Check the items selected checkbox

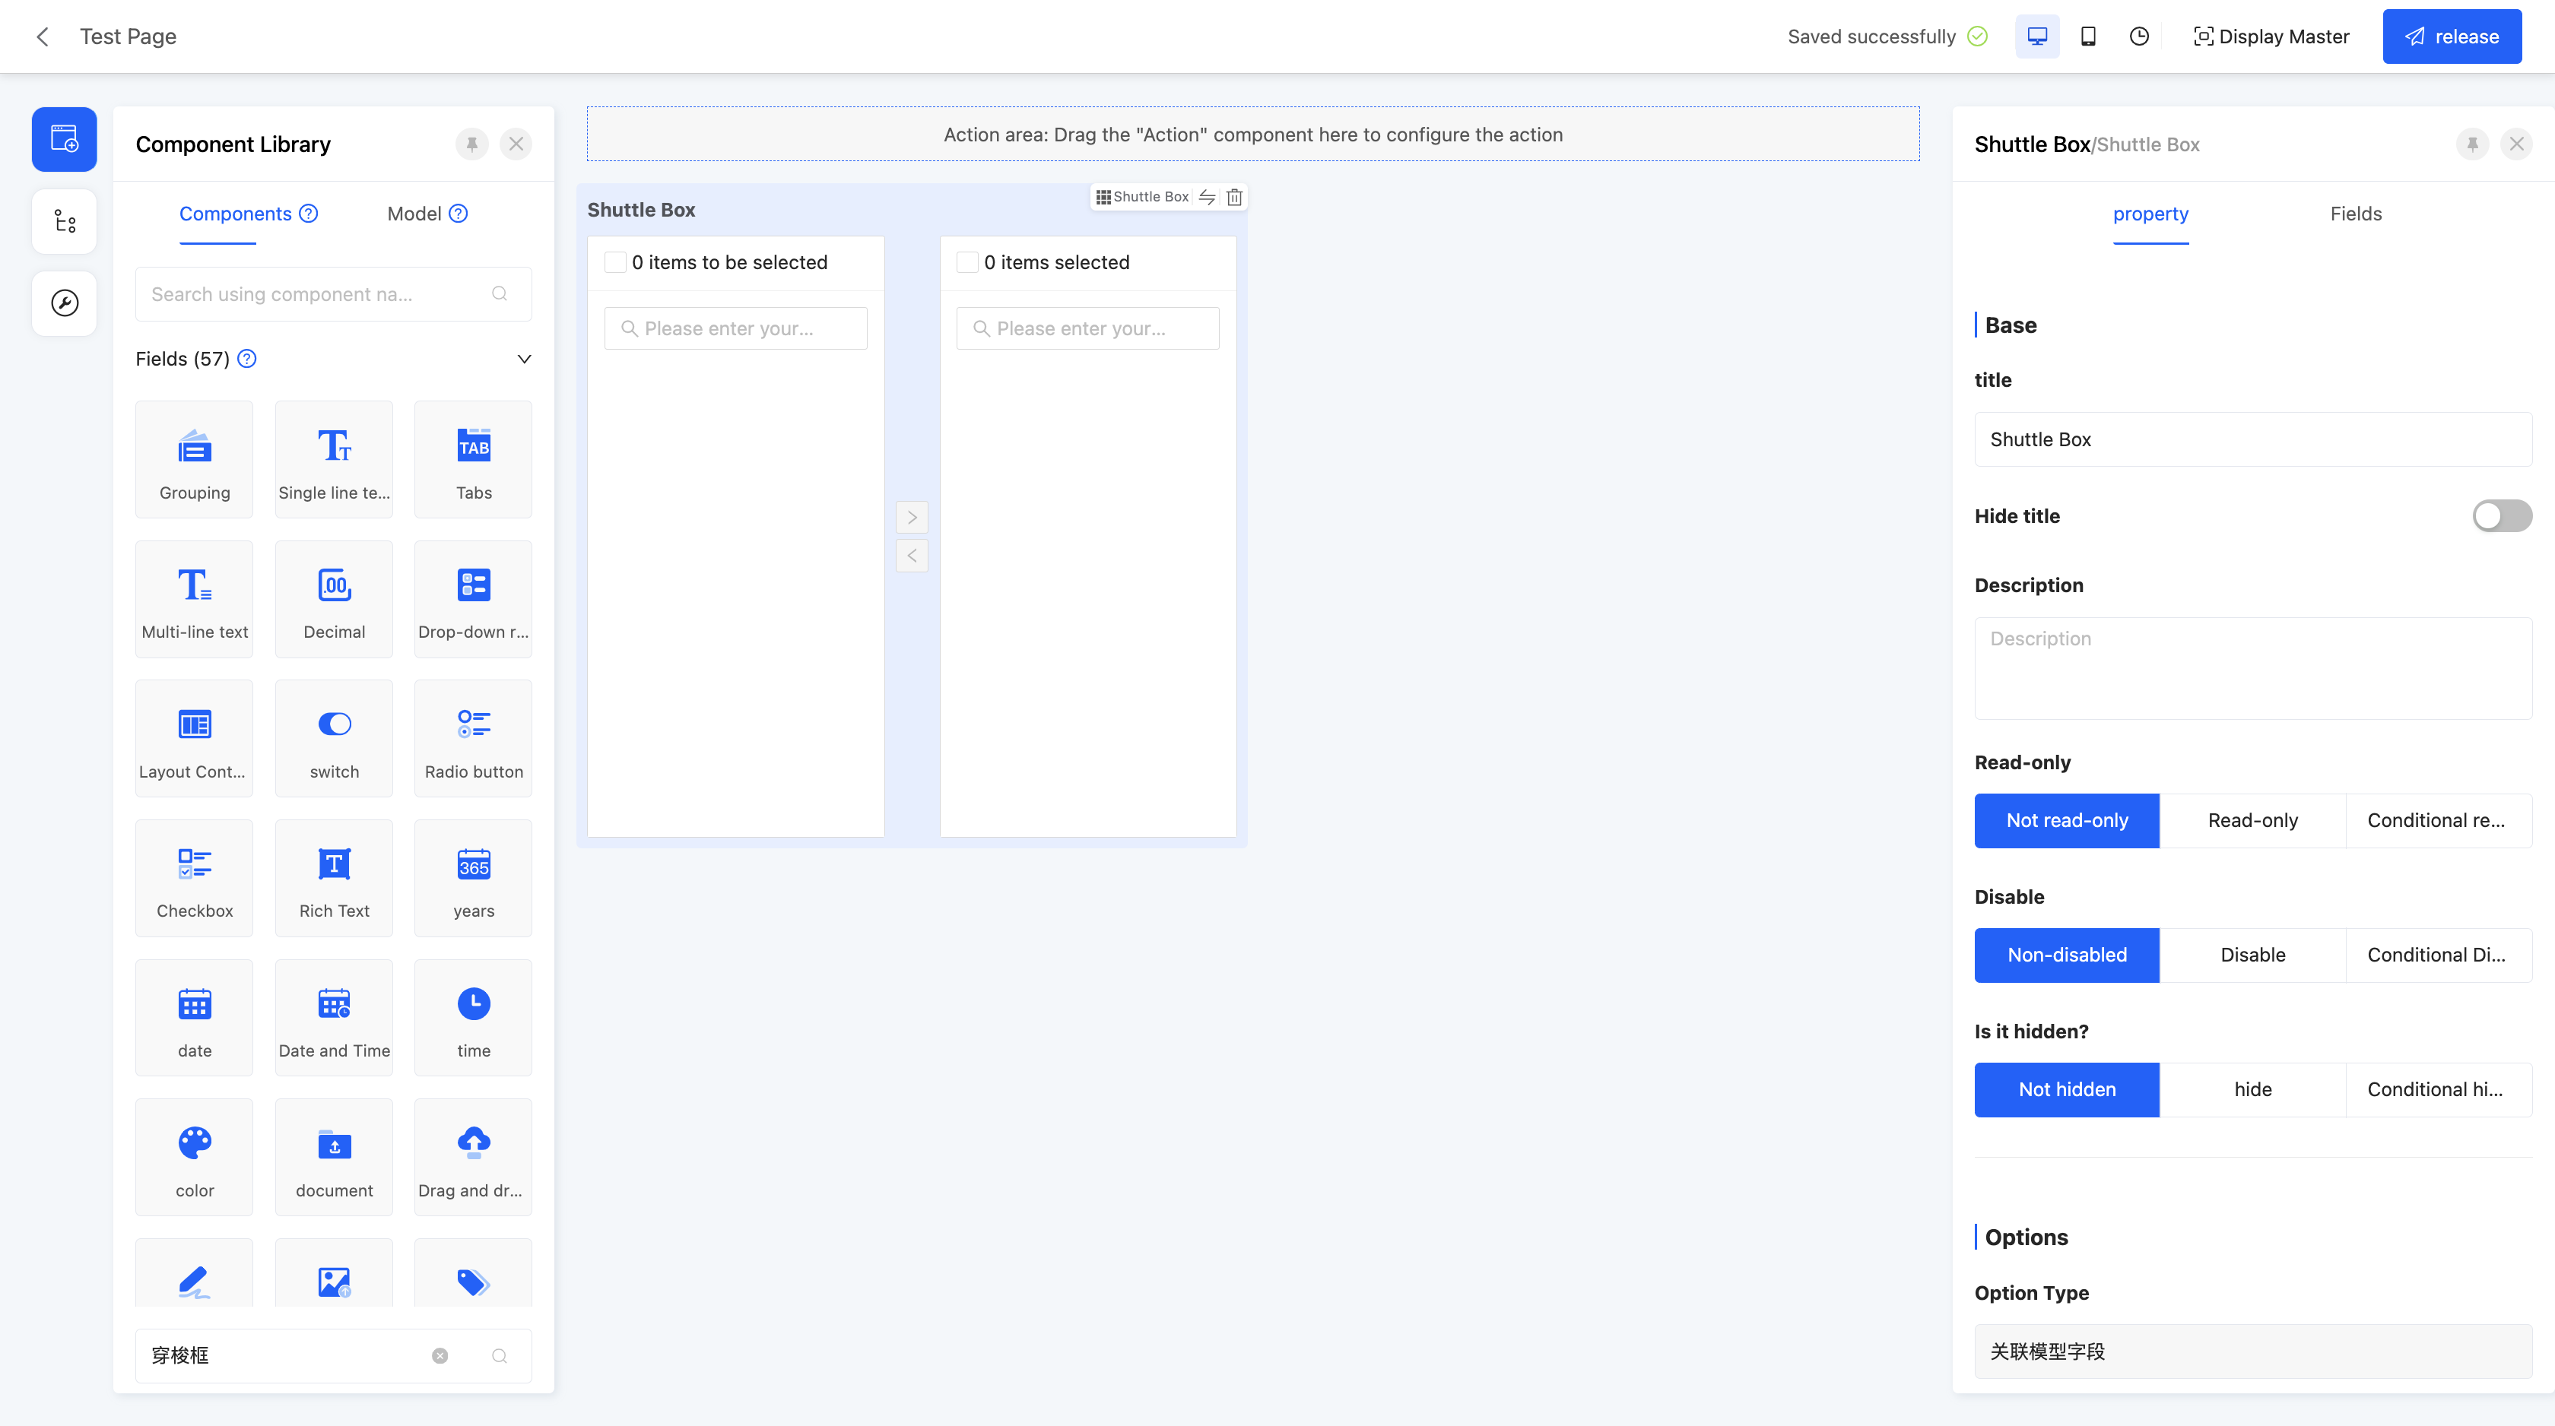click(x=967, y=263)
